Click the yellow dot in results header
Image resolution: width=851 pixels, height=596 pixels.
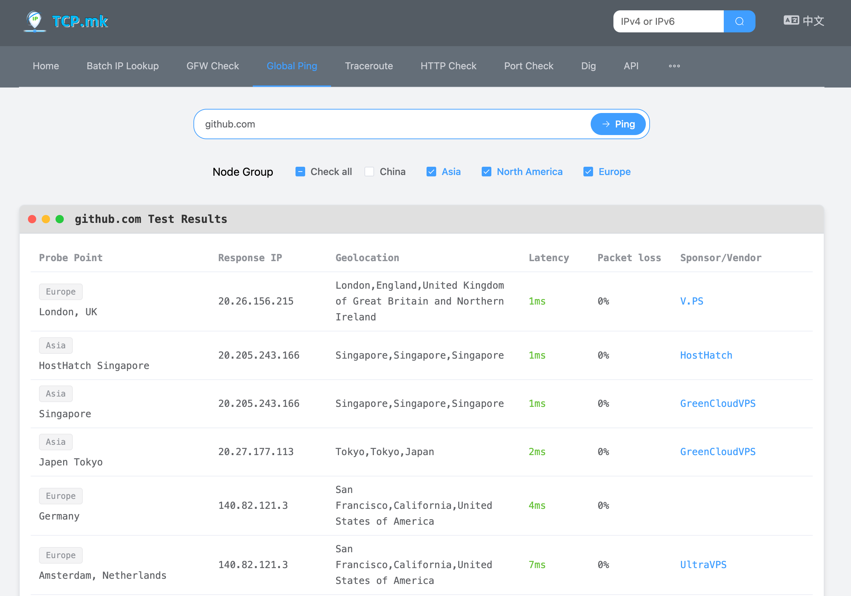(x=46, y=219)
